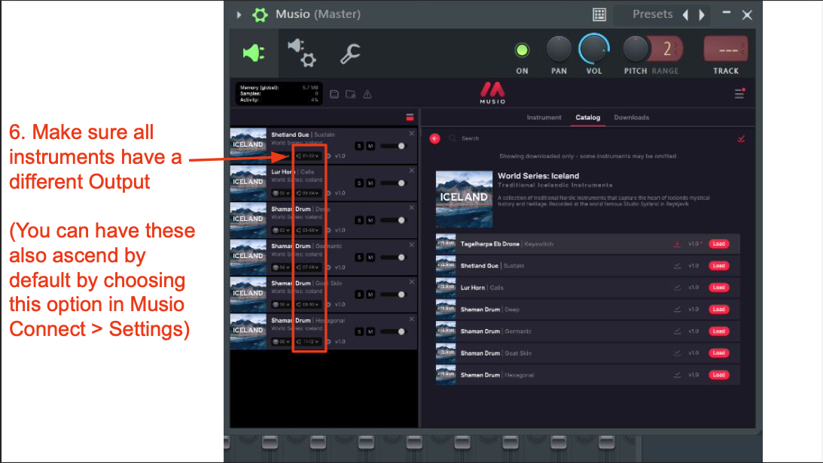Click the VOL knob
The image size is (823, 463).
tap(593, 50)
